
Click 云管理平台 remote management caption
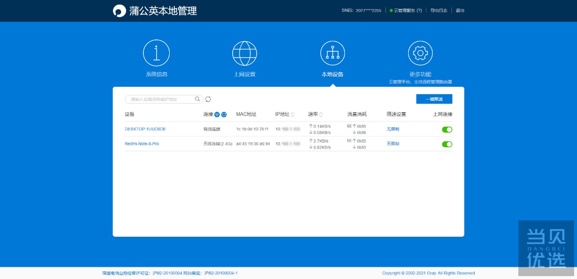(x=421, y=82)
